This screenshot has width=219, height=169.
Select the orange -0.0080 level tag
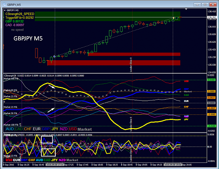pyautogui.click(x=212, y=115)
